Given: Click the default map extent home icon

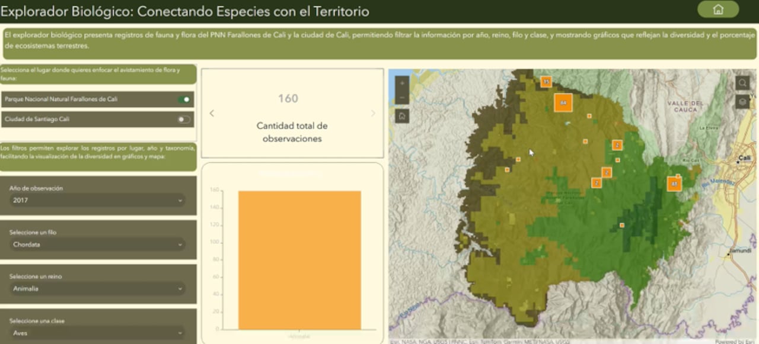Looking at the screenshot, I should 402,116.
